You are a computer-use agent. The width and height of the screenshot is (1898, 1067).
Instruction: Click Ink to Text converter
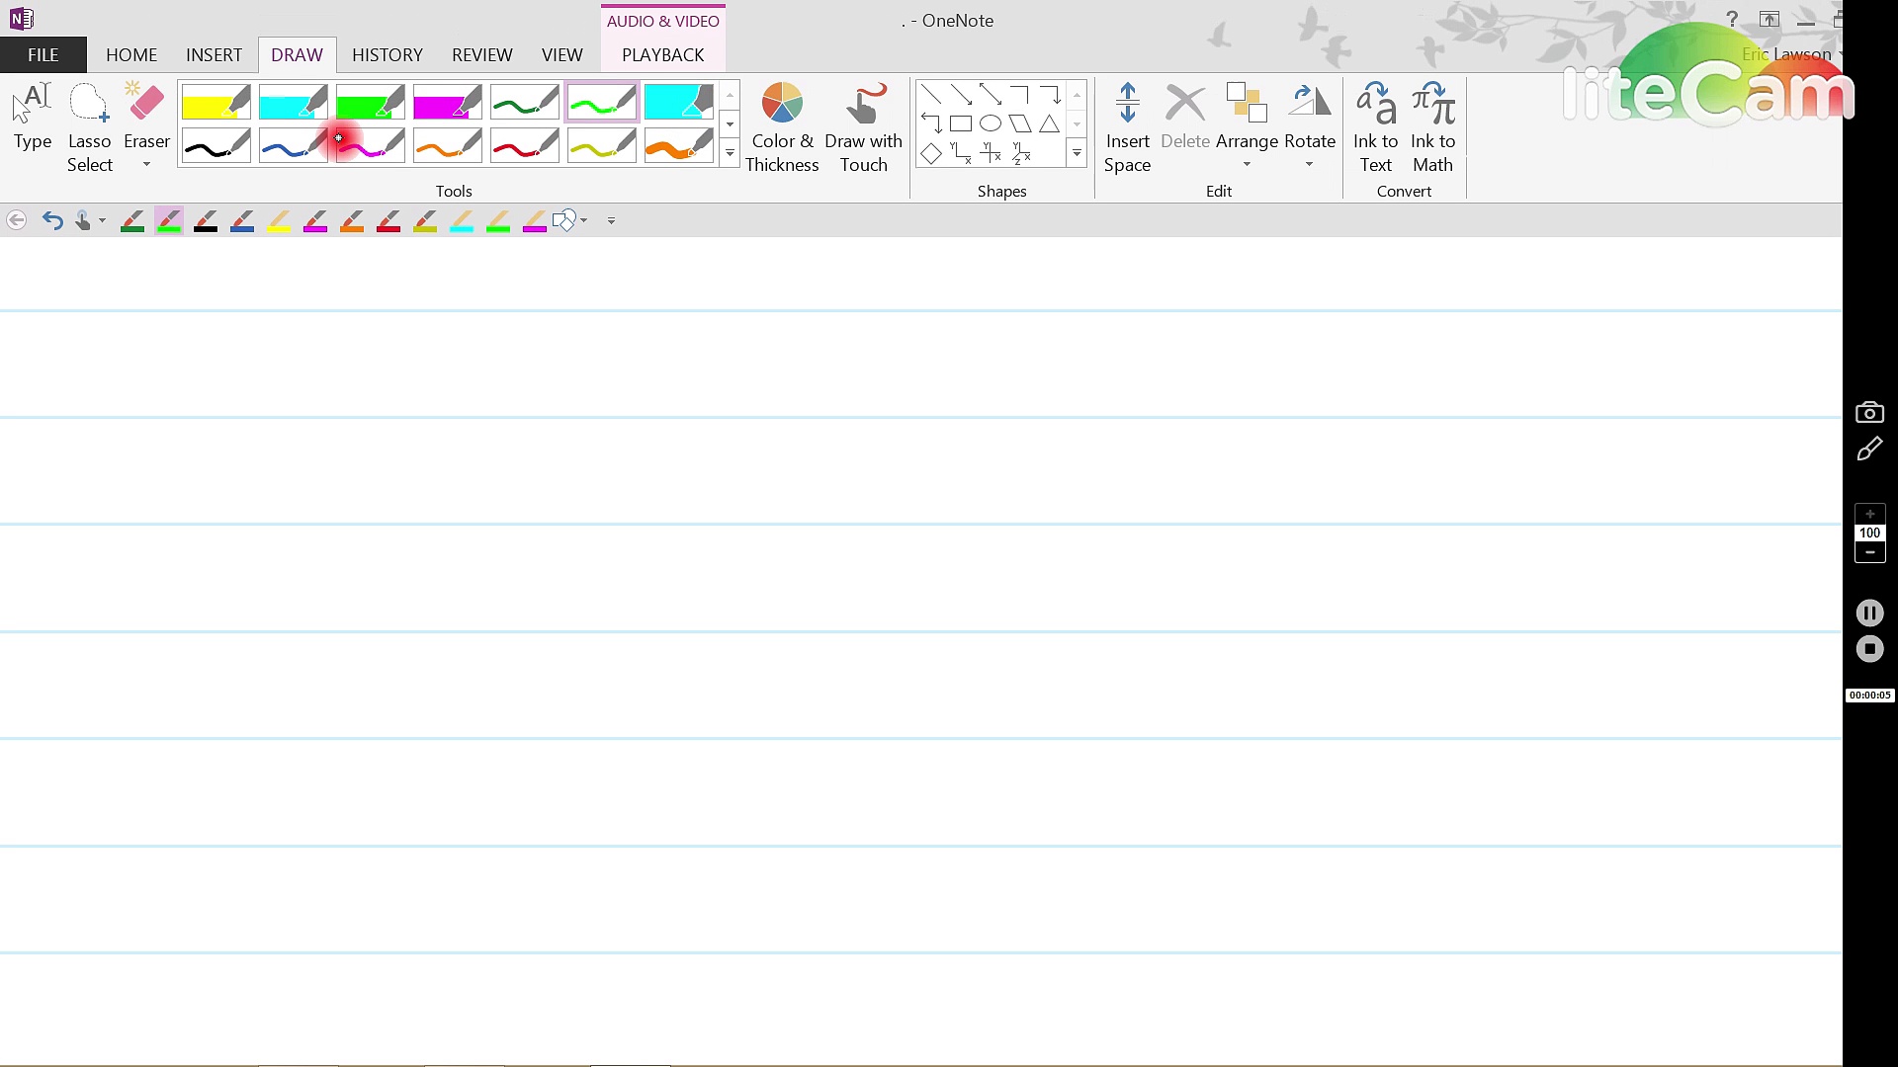click(x=1375, y=128)
